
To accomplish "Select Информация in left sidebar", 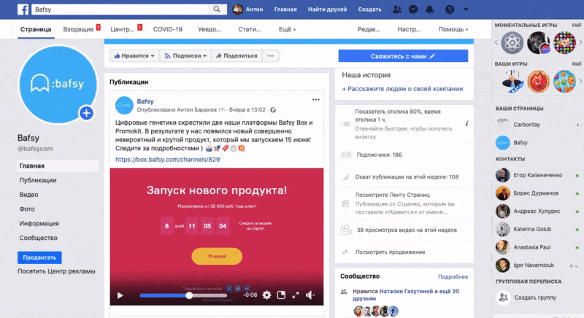I will pyautogui.click(x=39, y=223).
